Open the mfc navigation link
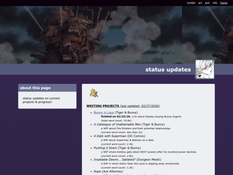This screenshot has width=233, height=175. pos(215,3)
